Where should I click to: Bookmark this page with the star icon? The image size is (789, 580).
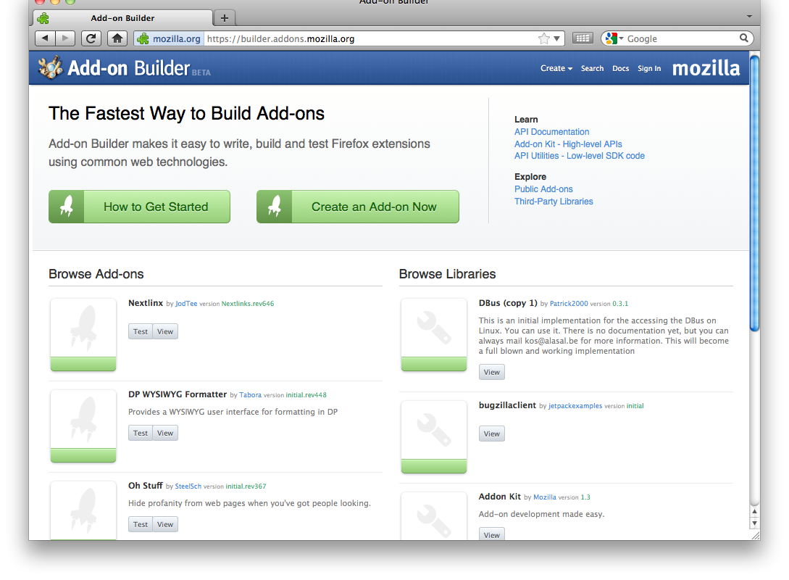(543, 38)
